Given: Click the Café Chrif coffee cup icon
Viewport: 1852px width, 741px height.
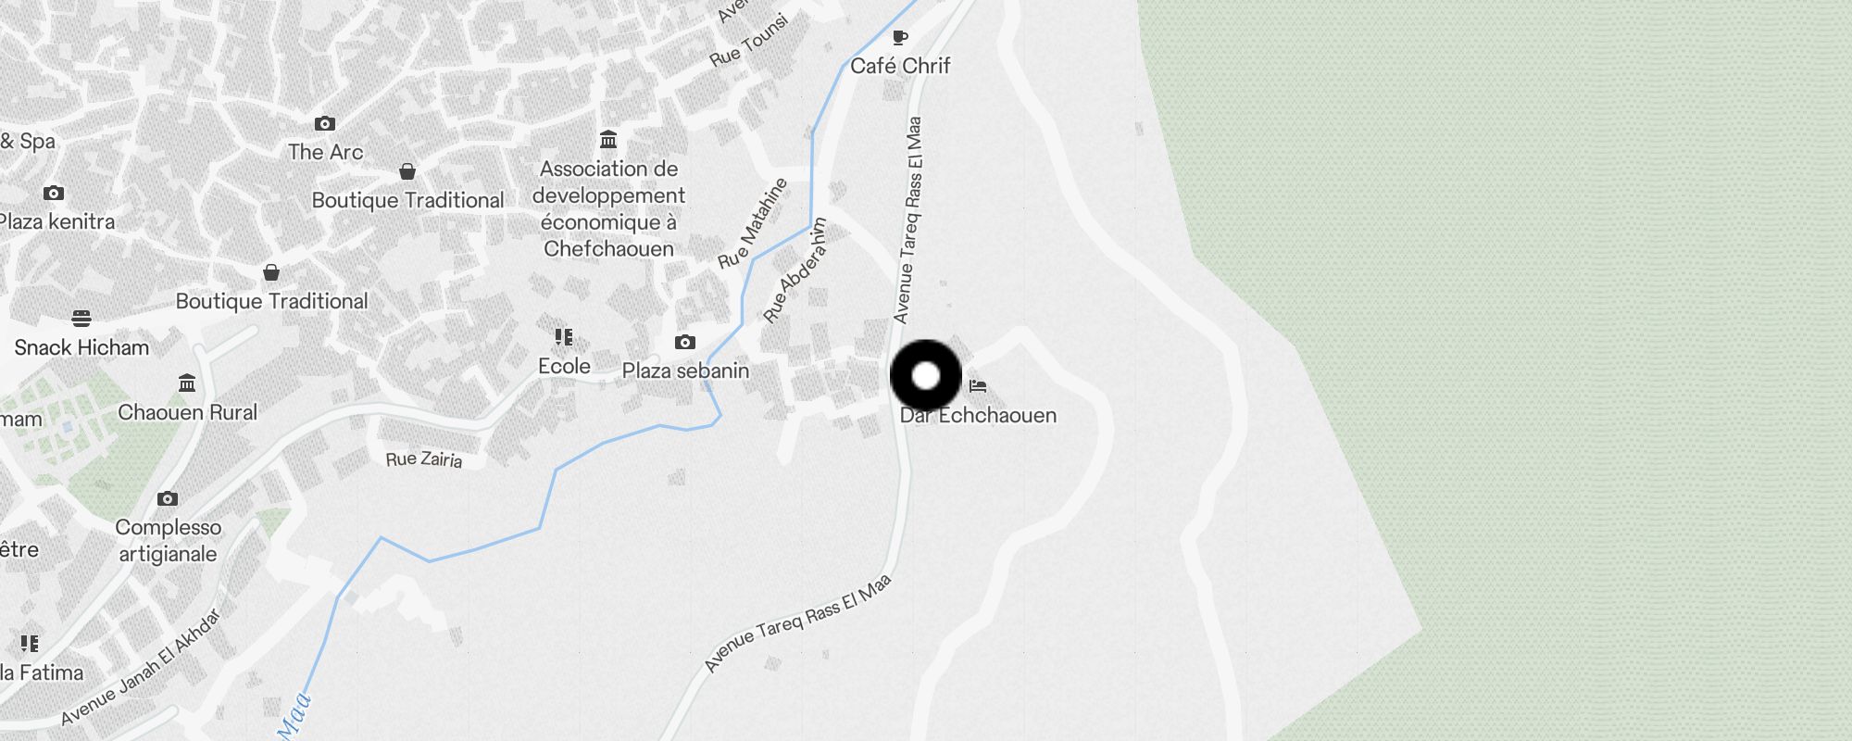Looking at the screenshot, I should coord(899,38).
